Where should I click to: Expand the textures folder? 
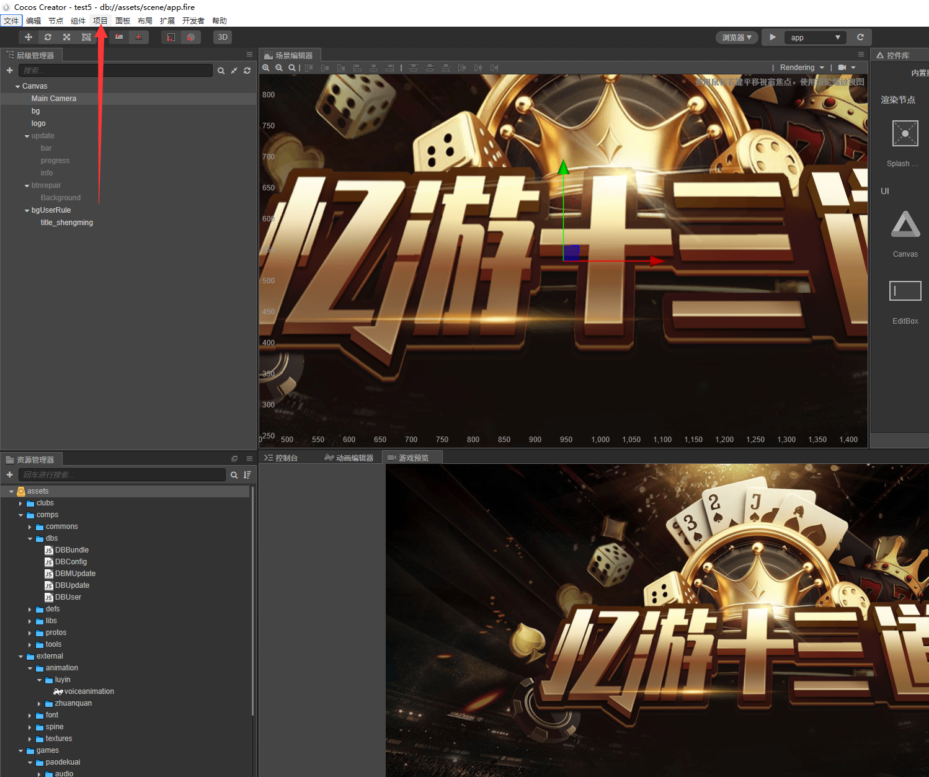(x=30, y=739)
